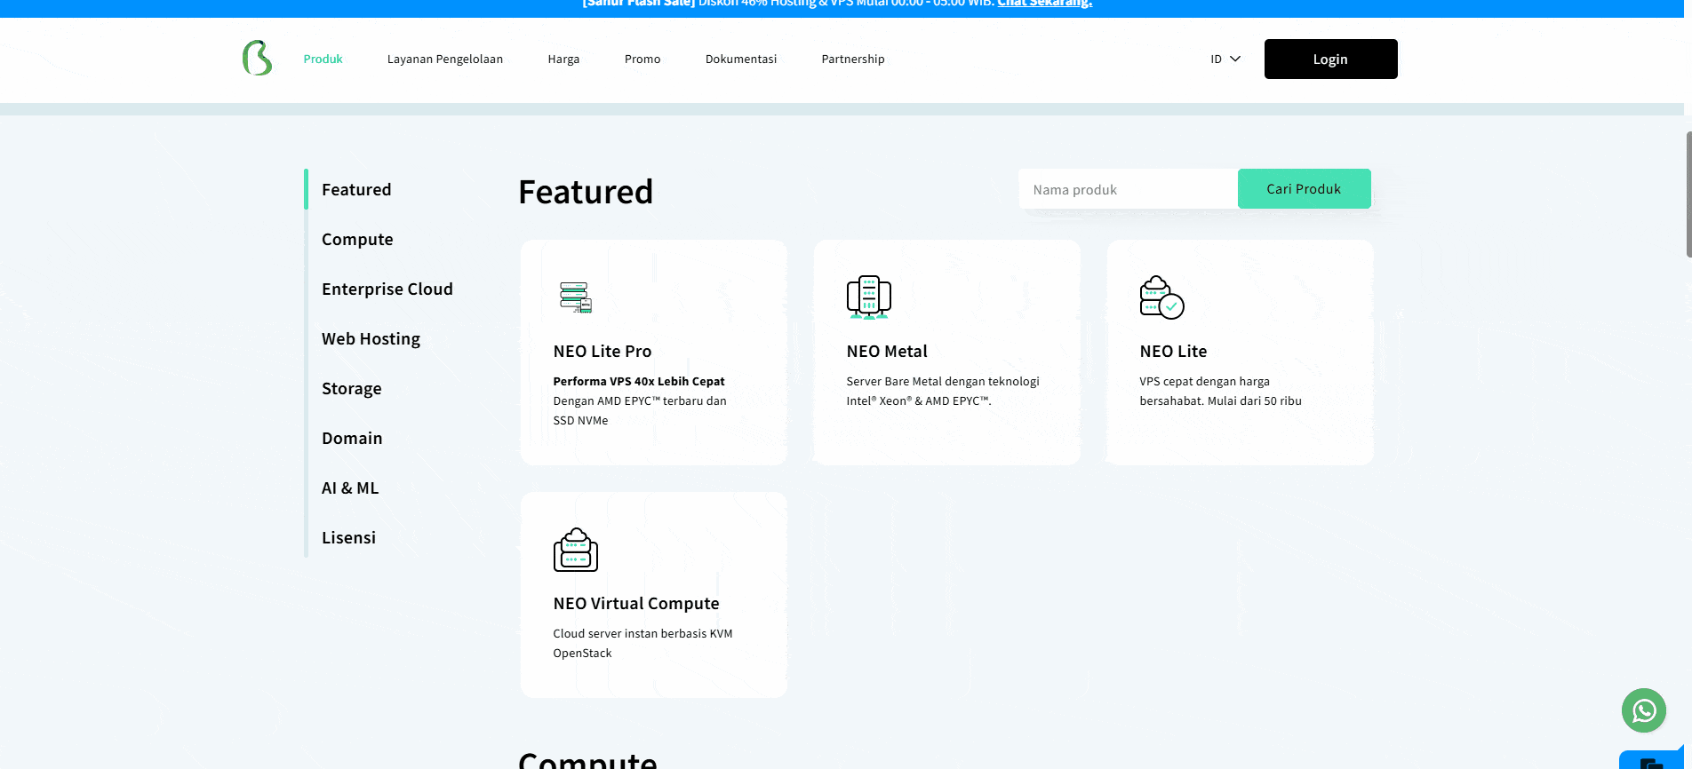1692x769 pixels.
Task: Click the NEO Metal server rack icon
Action: [868, 297]
